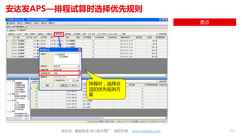This screenshot has width=242, height=136.
Task: Click the 锁定排程 lock icon
Action: (x=73, y=34)
